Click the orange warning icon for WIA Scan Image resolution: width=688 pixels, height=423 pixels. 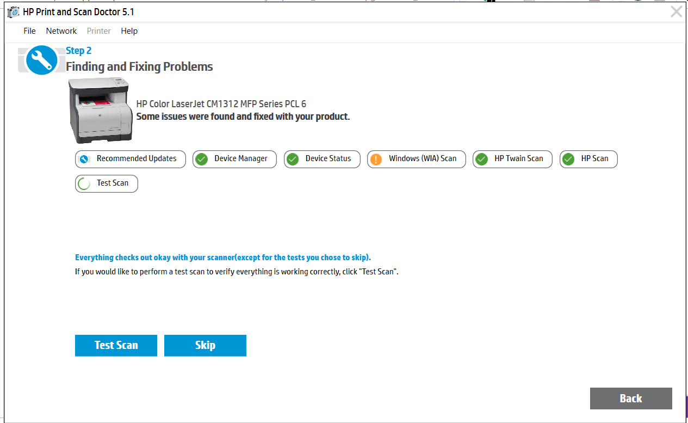click(376, 159)
